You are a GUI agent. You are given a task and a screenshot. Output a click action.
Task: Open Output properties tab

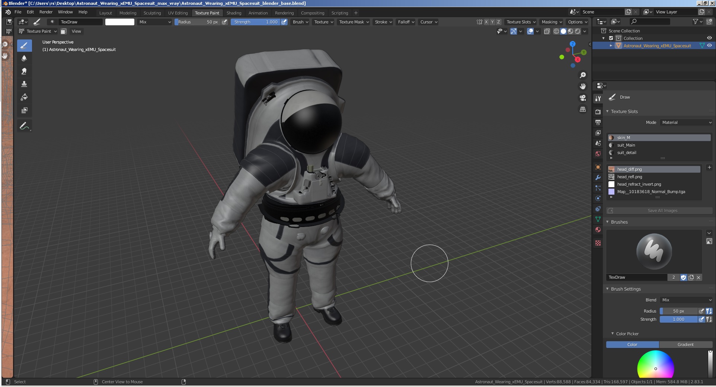(x=598, y=122)
